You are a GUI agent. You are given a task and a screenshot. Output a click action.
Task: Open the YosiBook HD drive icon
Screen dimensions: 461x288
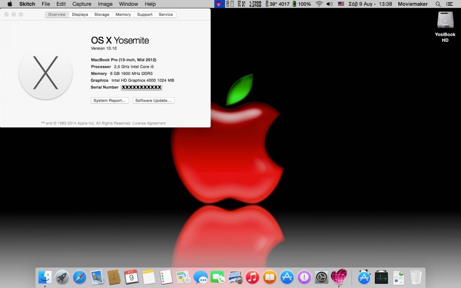445,20
